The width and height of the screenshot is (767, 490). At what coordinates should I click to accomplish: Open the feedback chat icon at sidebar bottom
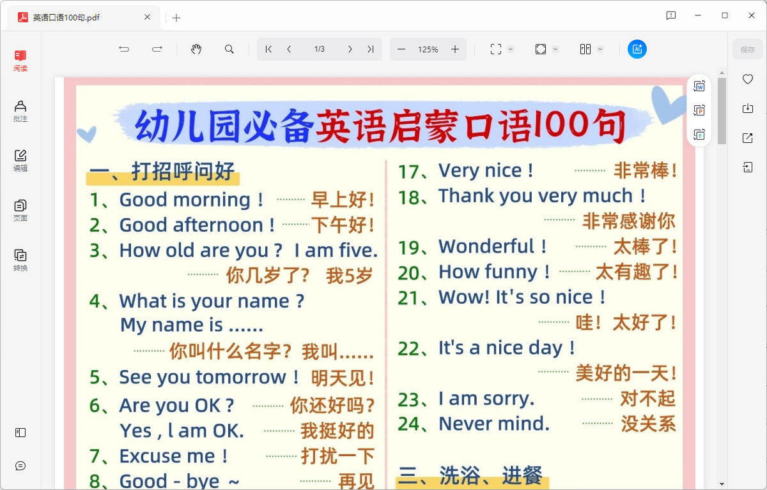(x=20, y=466)
